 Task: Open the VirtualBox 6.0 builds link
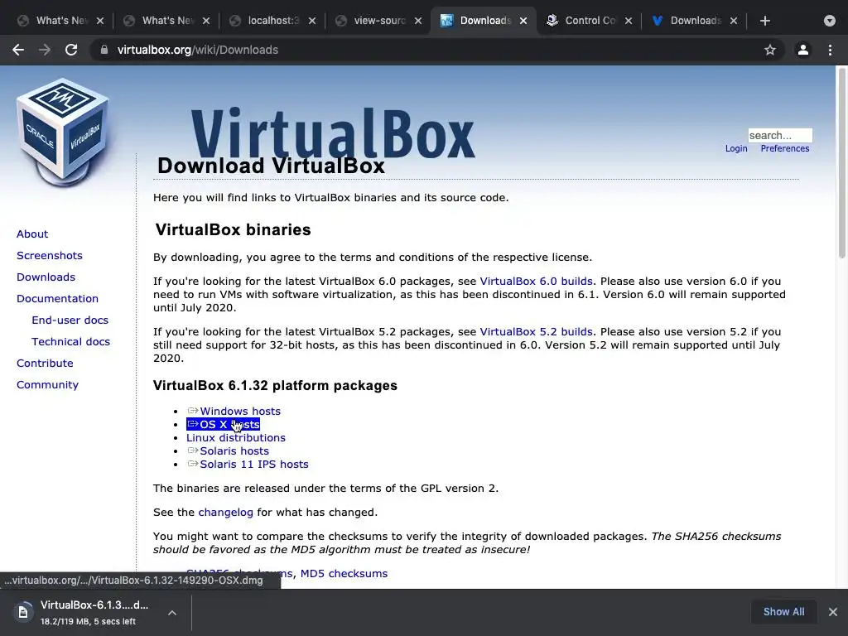click(x=536, y=282)
